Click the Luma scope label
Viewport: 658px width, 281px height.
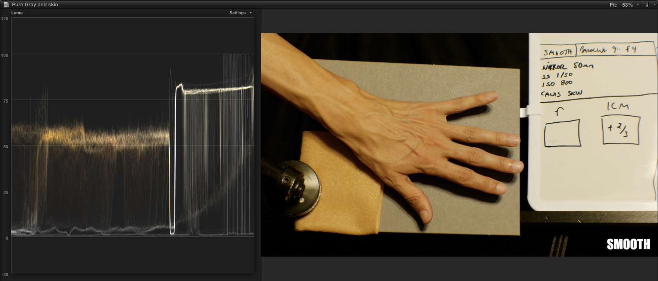(17, 13)
